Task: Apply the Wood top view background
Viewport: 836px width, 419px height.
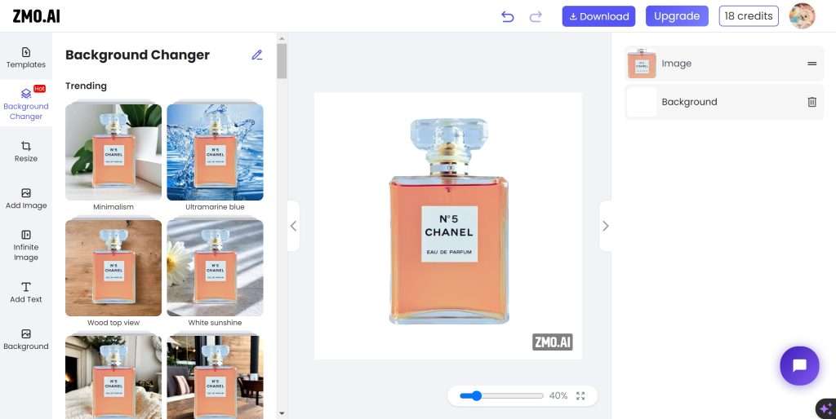Action: (113, 268)
